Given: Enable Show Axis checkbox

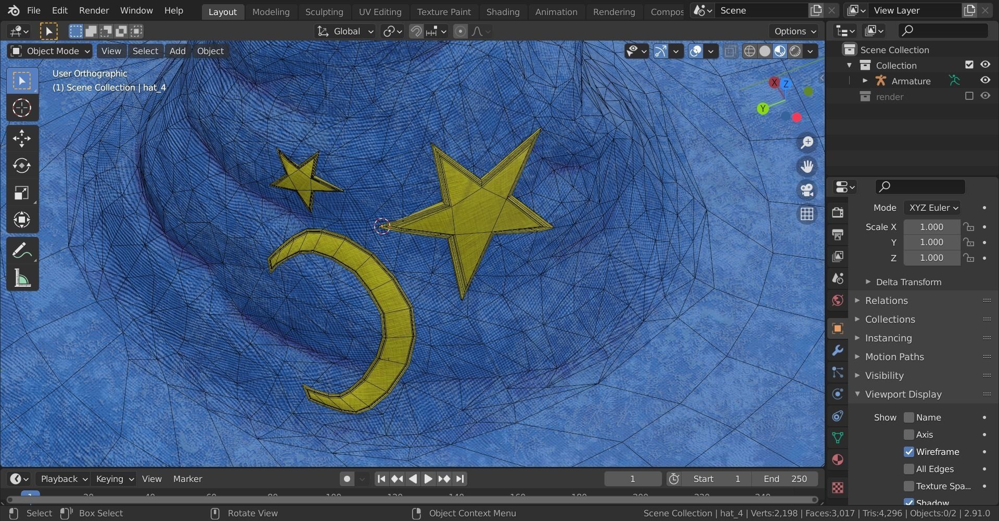Looking at the screenshot, I should click(909, 435).
